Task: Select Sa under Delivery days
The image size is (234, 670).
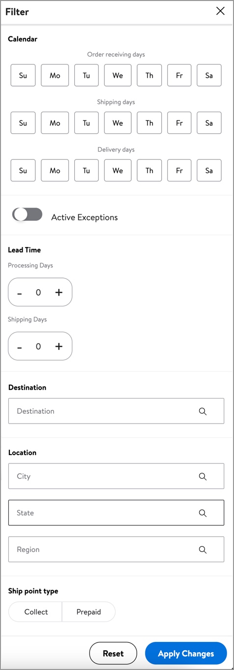Action: 209,170
